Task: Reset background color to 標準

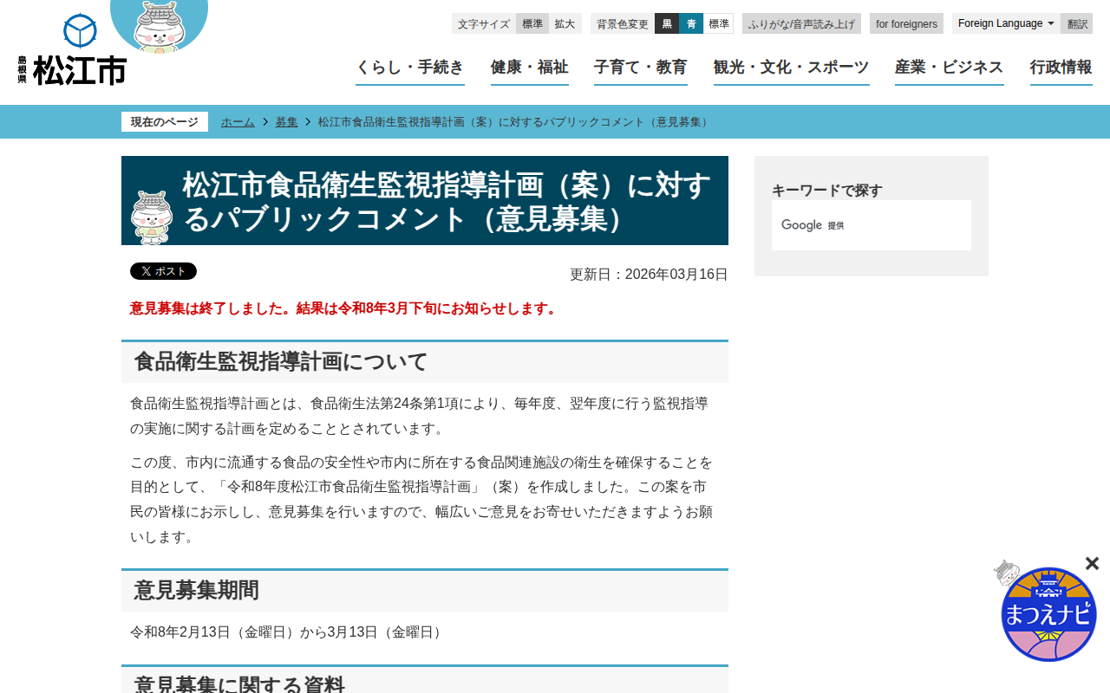Action: click(x=719, y=23)
